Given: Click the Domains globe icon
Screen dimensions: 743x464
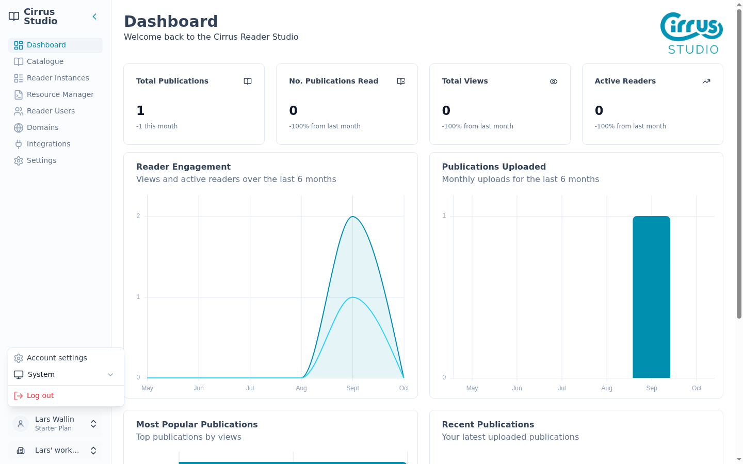Looking at the screenshot, I should click(x=19, y=127).
